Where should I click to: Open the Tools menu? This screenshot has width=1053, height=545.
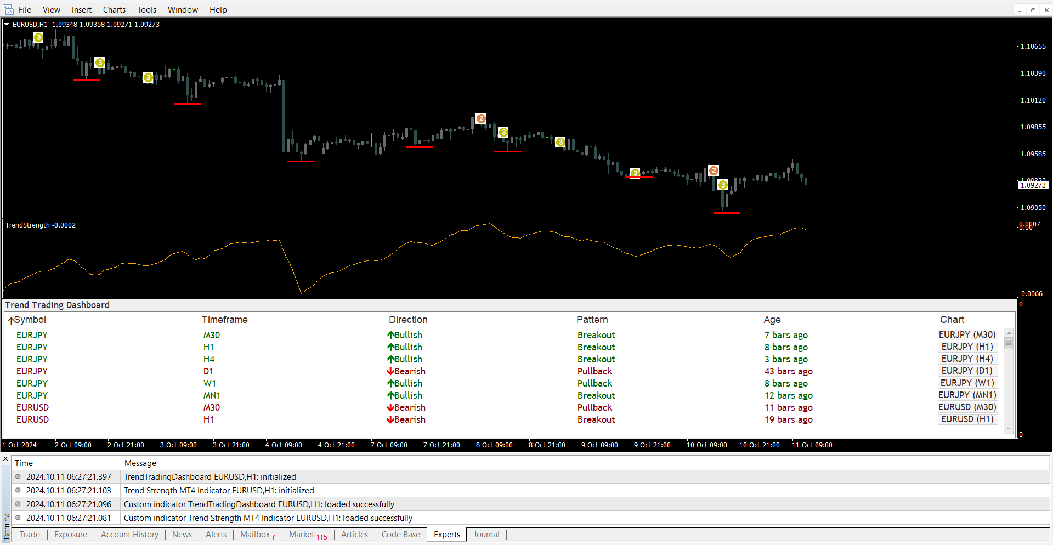pos(146,10)
